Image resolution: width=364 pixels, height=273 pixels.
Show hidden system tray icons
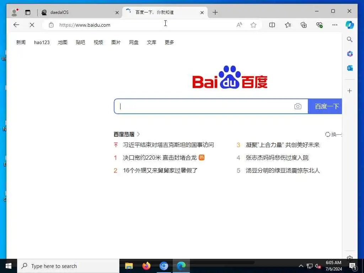tap(301, 266)
